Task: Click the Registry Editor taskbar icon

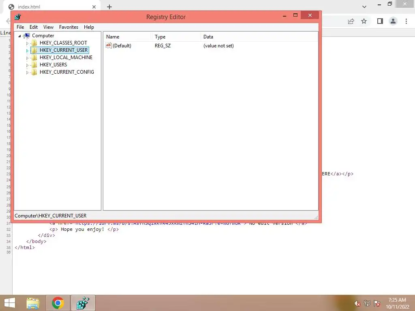Action: 83,303
